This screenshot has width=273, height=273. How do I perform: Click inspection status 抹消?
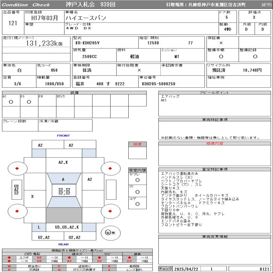87,70
